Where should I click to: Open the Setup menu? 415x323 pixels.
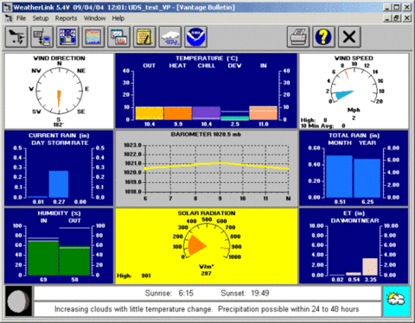41,18
